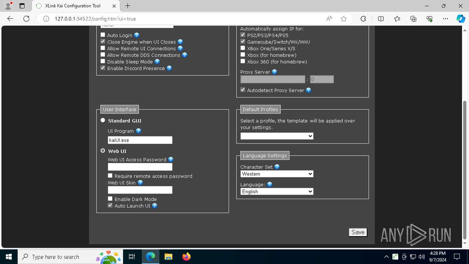Check XBox One/Series X/S auto IP
469x264 pixels.
click(x=243, y=48)
